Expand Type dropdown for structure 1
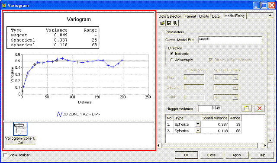 [x=198, y=125]
